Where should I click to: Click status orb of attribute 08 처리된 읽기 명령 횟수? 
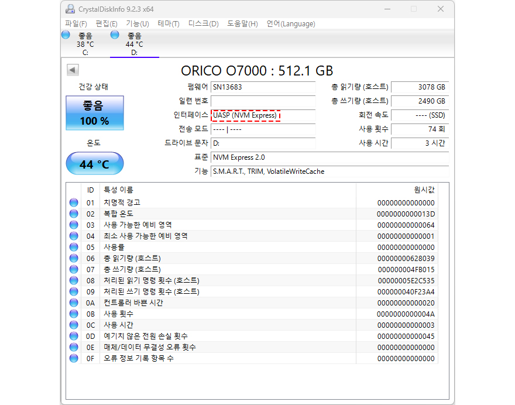tap(74, 280)
